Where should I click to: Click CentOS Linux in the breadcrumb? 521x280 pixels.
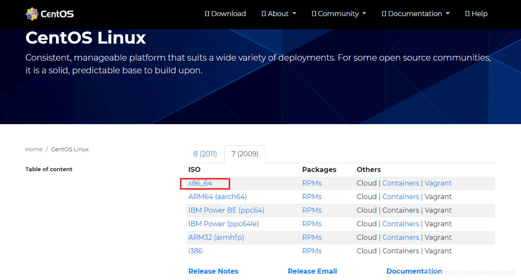coord(70,149)
